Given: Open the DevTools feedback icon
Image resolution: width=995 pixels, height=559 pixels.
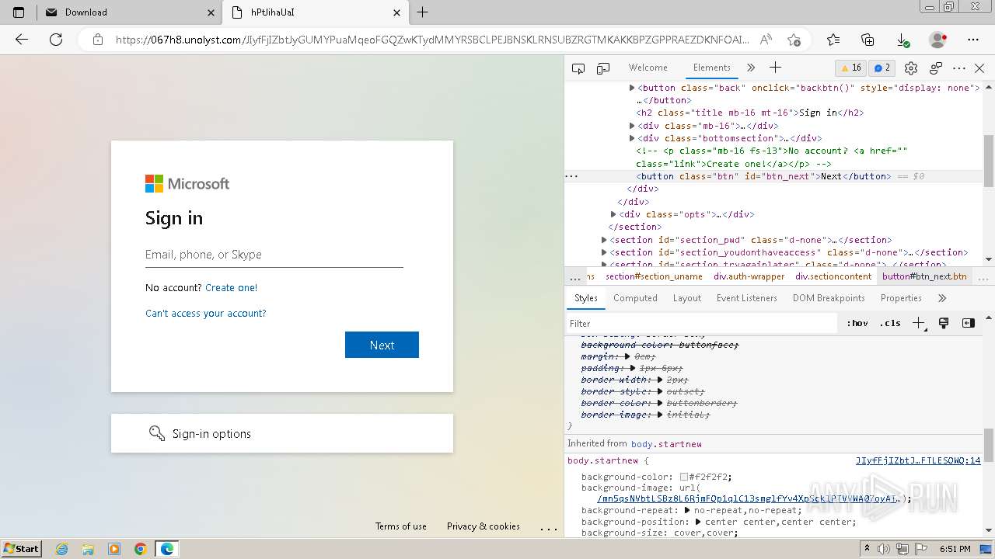Looking at the screenshot, I should [x=936, y=68].
